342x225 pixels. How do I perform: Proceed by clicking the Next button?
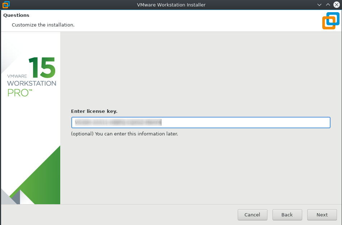click(x=322, y=215)
